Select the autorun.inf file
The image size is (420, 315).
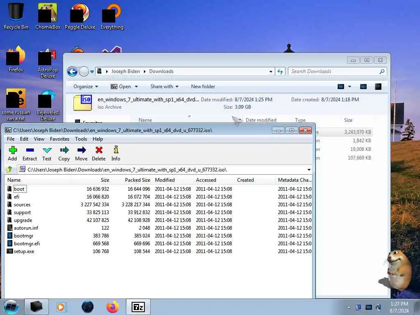tap(159, 228)
